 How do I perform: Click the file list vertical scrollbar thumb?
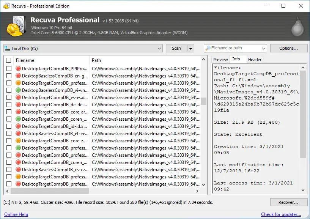pos(204,101)
